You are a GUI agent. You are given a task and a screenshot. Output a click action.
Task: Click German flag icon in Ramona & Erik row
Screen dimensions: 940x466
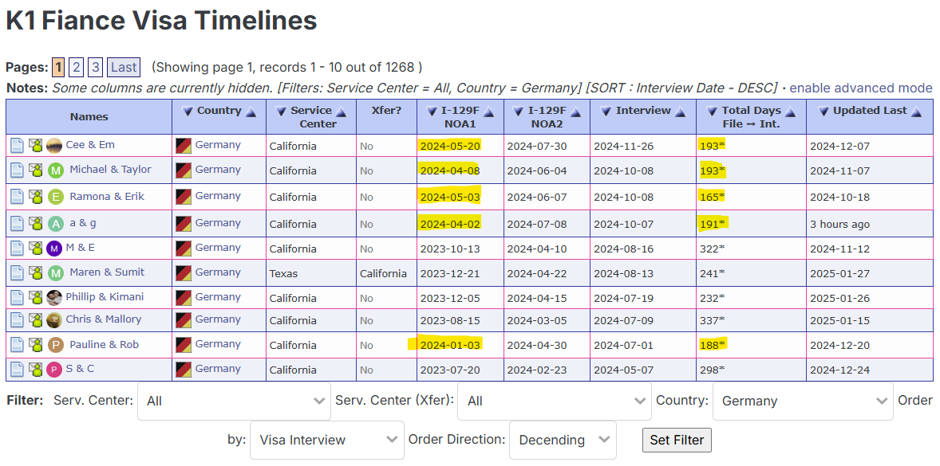click(x=184, y=197)
